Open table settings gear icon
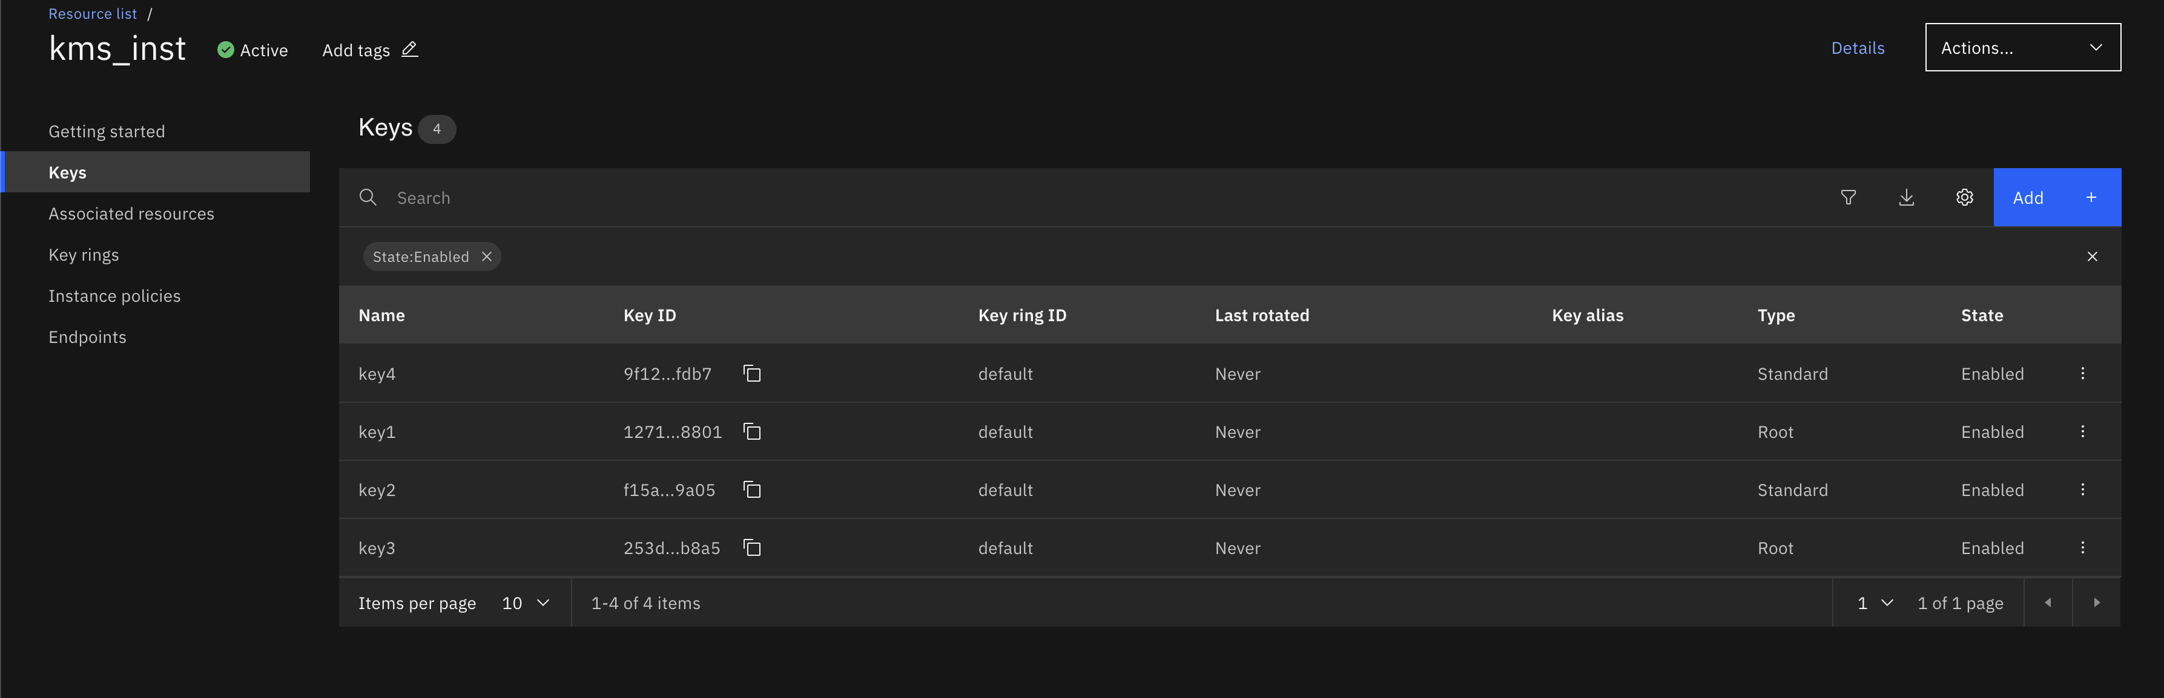 point(1964,197)
